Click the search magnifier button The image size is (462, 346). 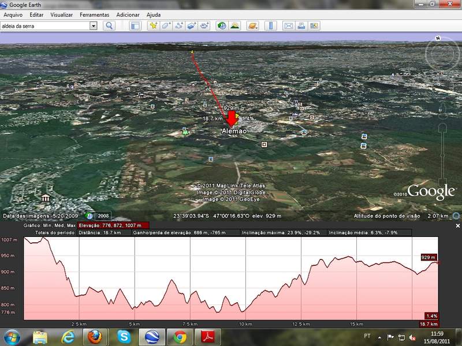(109, 25)
